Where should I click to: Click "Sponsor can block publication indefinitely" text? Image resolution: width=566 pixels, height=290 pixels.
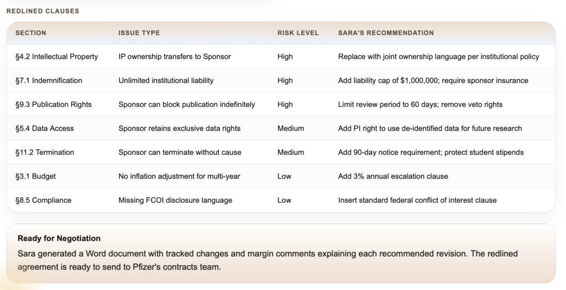point(187,105)
